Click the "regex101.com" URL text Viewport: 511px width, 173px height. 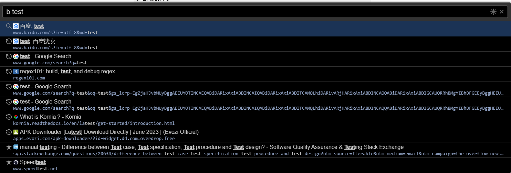click(29, 78)
